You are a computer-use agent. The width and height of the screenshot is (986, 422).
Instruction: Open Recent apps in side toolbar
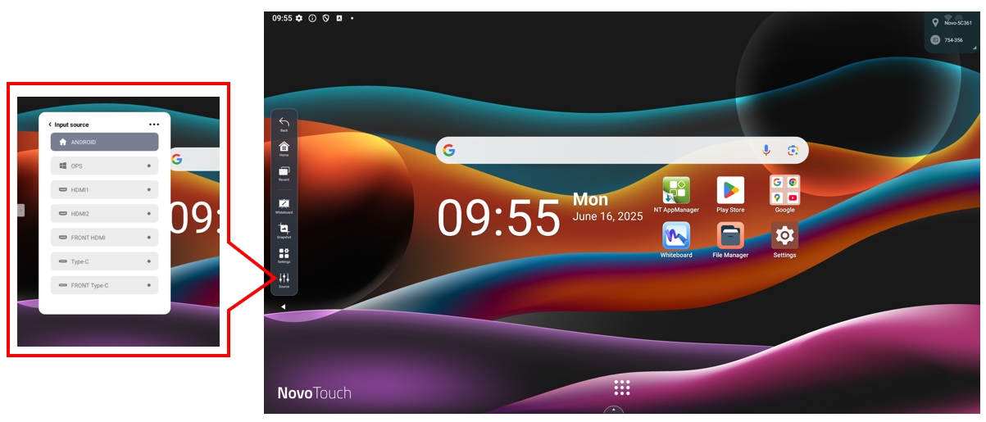click(284, 173)
